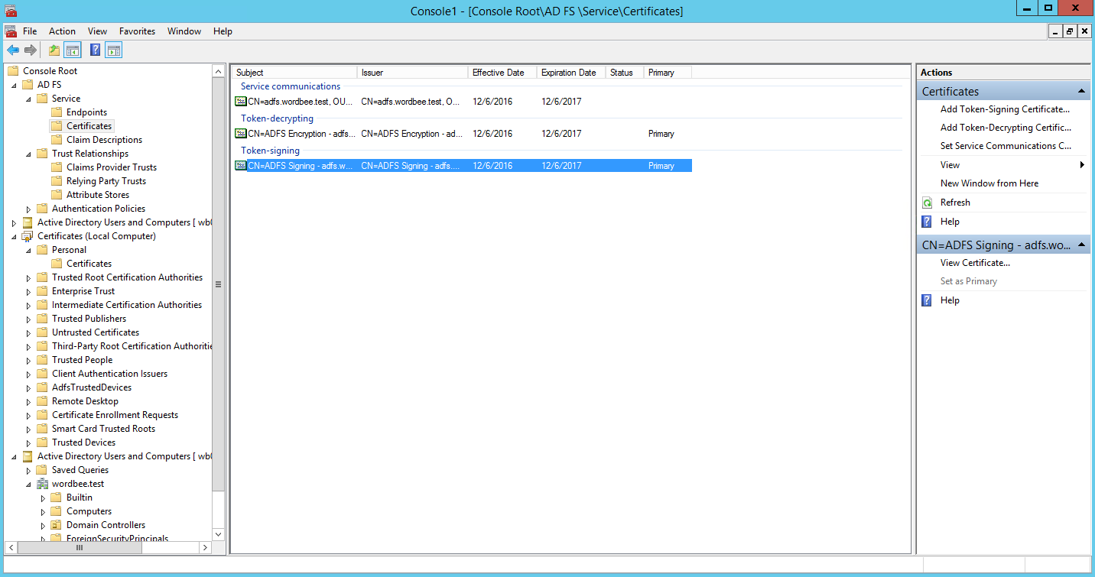Click the Refresh icon in Actions pane
1095x577 pixels.
[926, 202]
